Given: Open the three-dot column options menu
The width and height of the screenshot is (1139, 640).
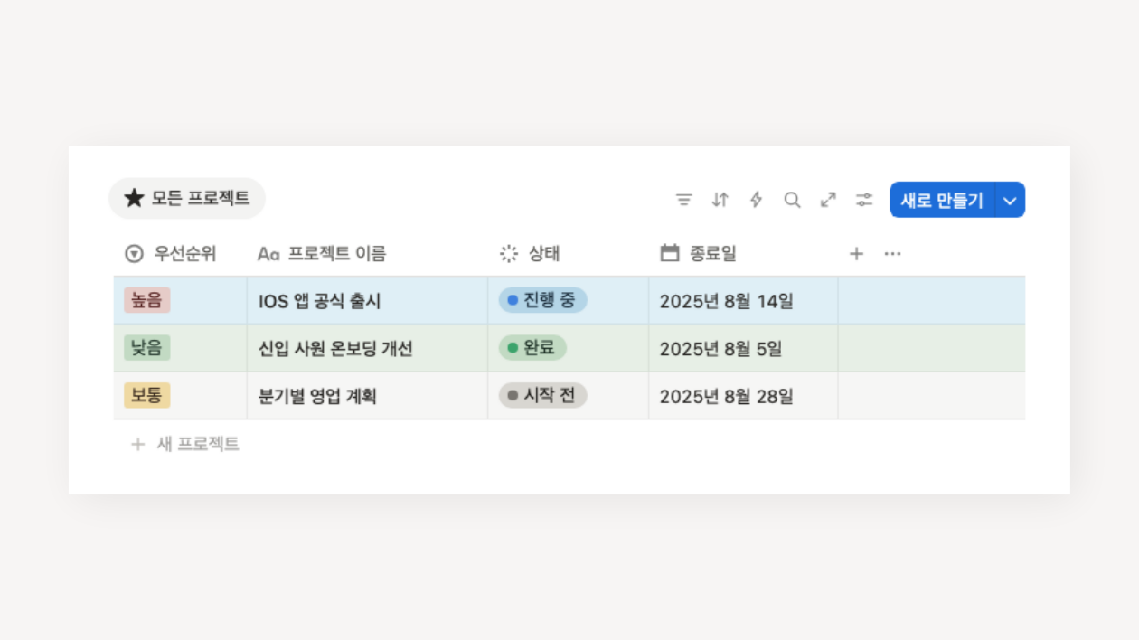Looking at the screenshot, I should 892,254.
